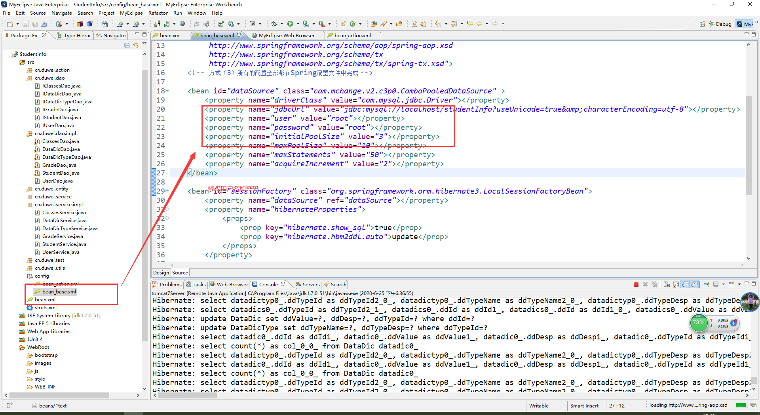760x415 pixels.
Task: Switch to the Design view tab
Action: tap(161, 272)
